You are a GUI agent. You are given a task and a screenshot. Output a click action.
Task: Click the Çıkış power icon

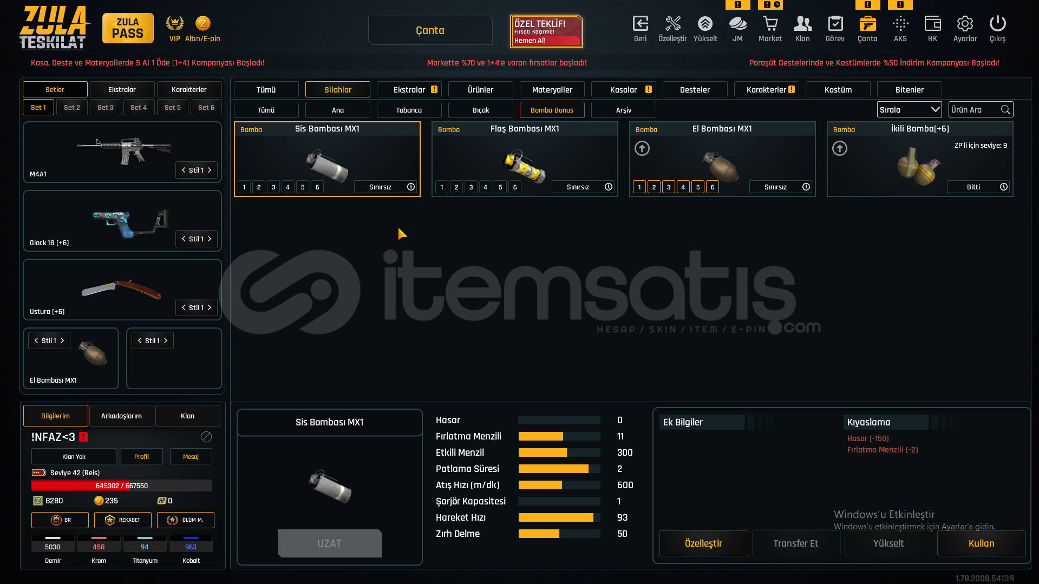pyautogui.click(x=997, y=24)
